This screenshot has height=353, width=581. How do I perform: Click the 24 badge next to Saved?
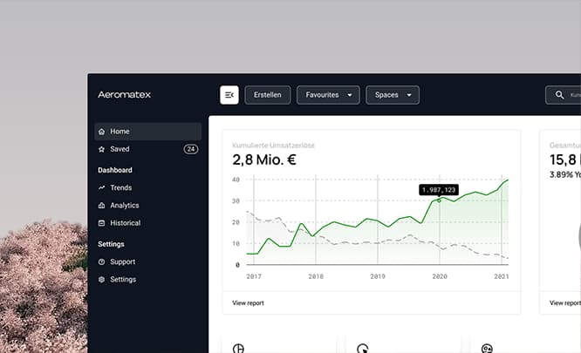click(x=191, y=149)
